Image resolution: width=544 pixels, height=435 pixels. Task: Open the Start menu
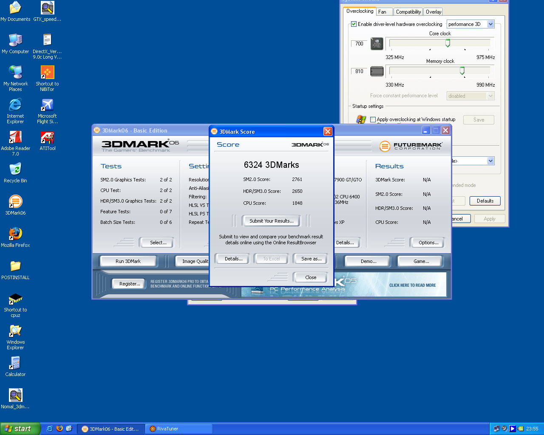click(20, 429)
